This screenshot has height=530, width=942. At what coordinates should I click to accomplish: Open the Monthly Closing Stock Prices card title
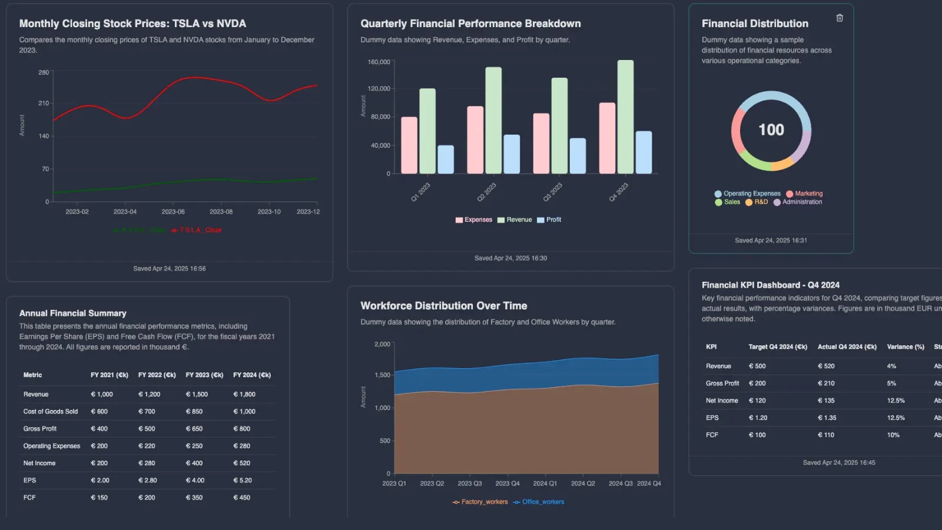[132, 24]
